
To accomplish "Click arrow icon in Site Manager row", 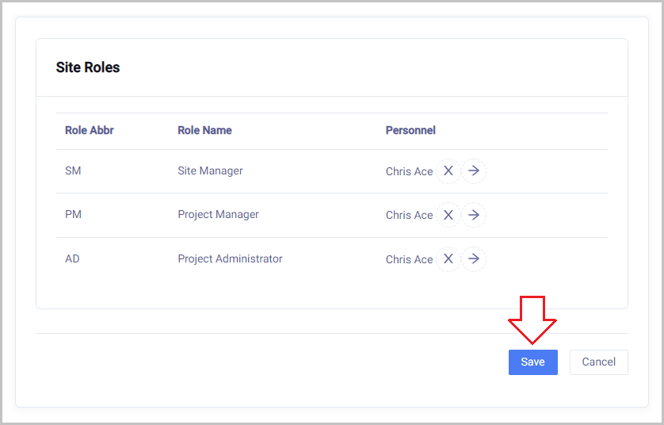I will (x=474, y=171).
